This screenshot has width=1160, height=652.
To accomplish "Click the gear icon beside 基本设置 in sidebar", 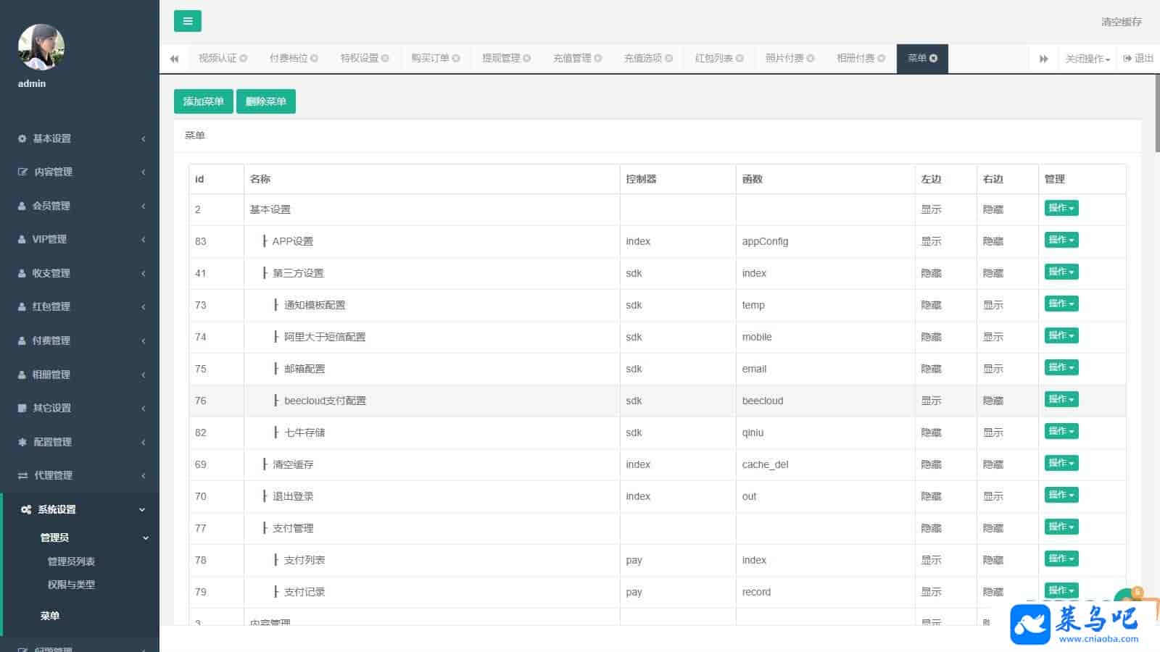I will (22, 138).
